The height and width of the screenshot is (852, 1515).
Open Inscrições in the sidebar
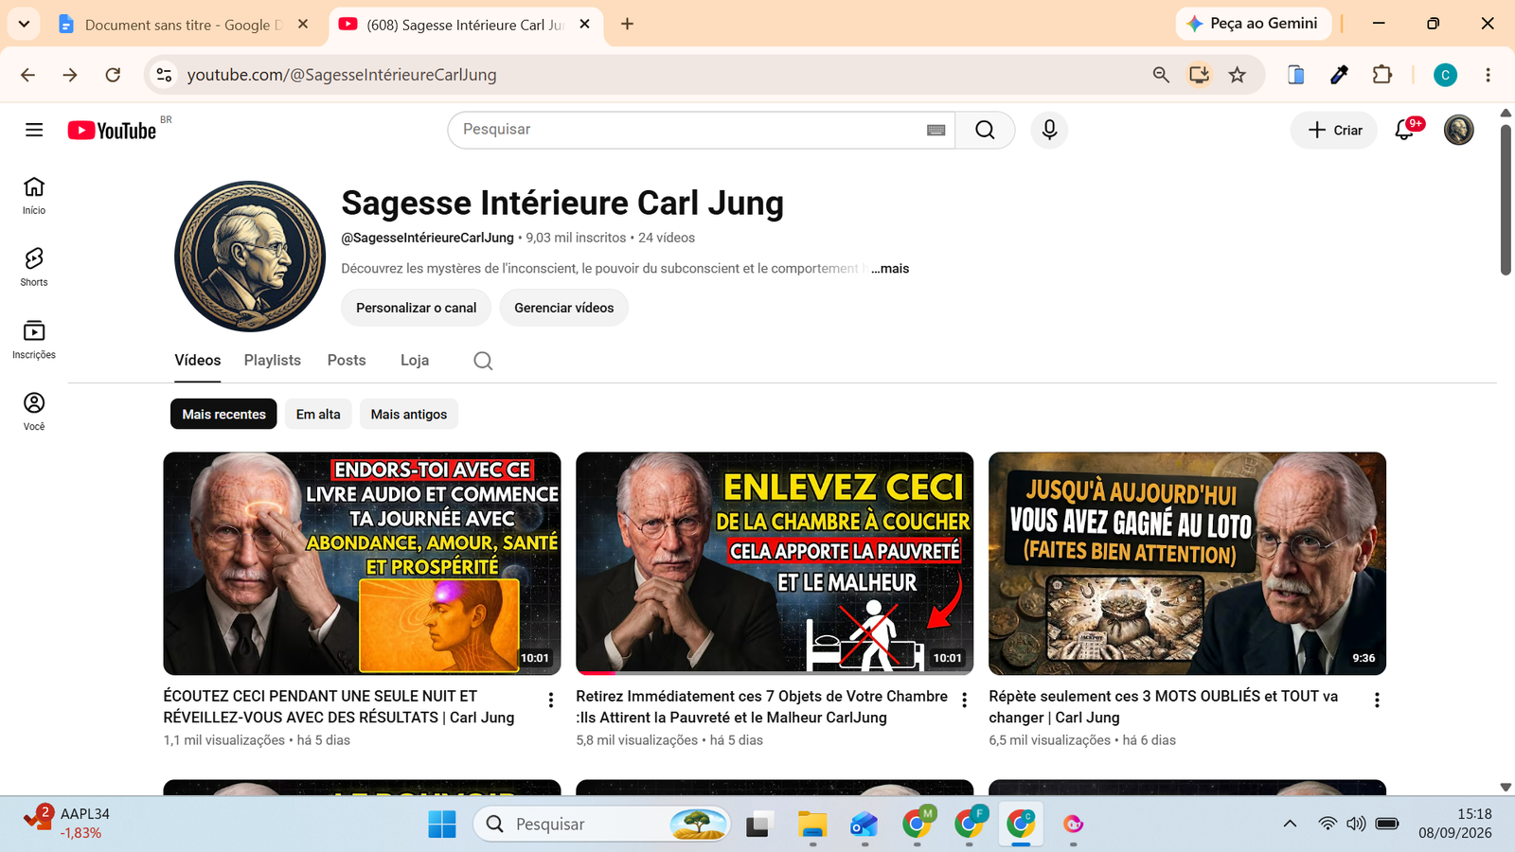(34, 340)
